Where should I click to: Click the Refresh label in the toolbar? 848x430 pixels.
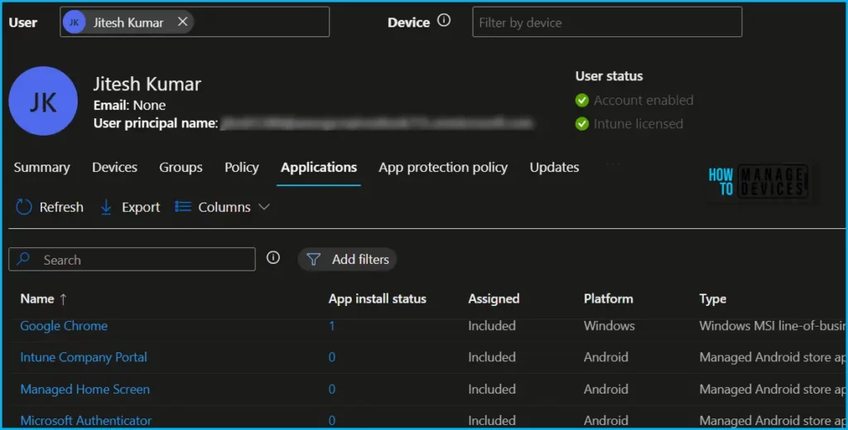[61, 207]
